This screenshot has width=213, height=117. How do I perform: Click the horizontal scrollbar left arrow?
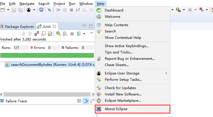(x=1, y=94)
